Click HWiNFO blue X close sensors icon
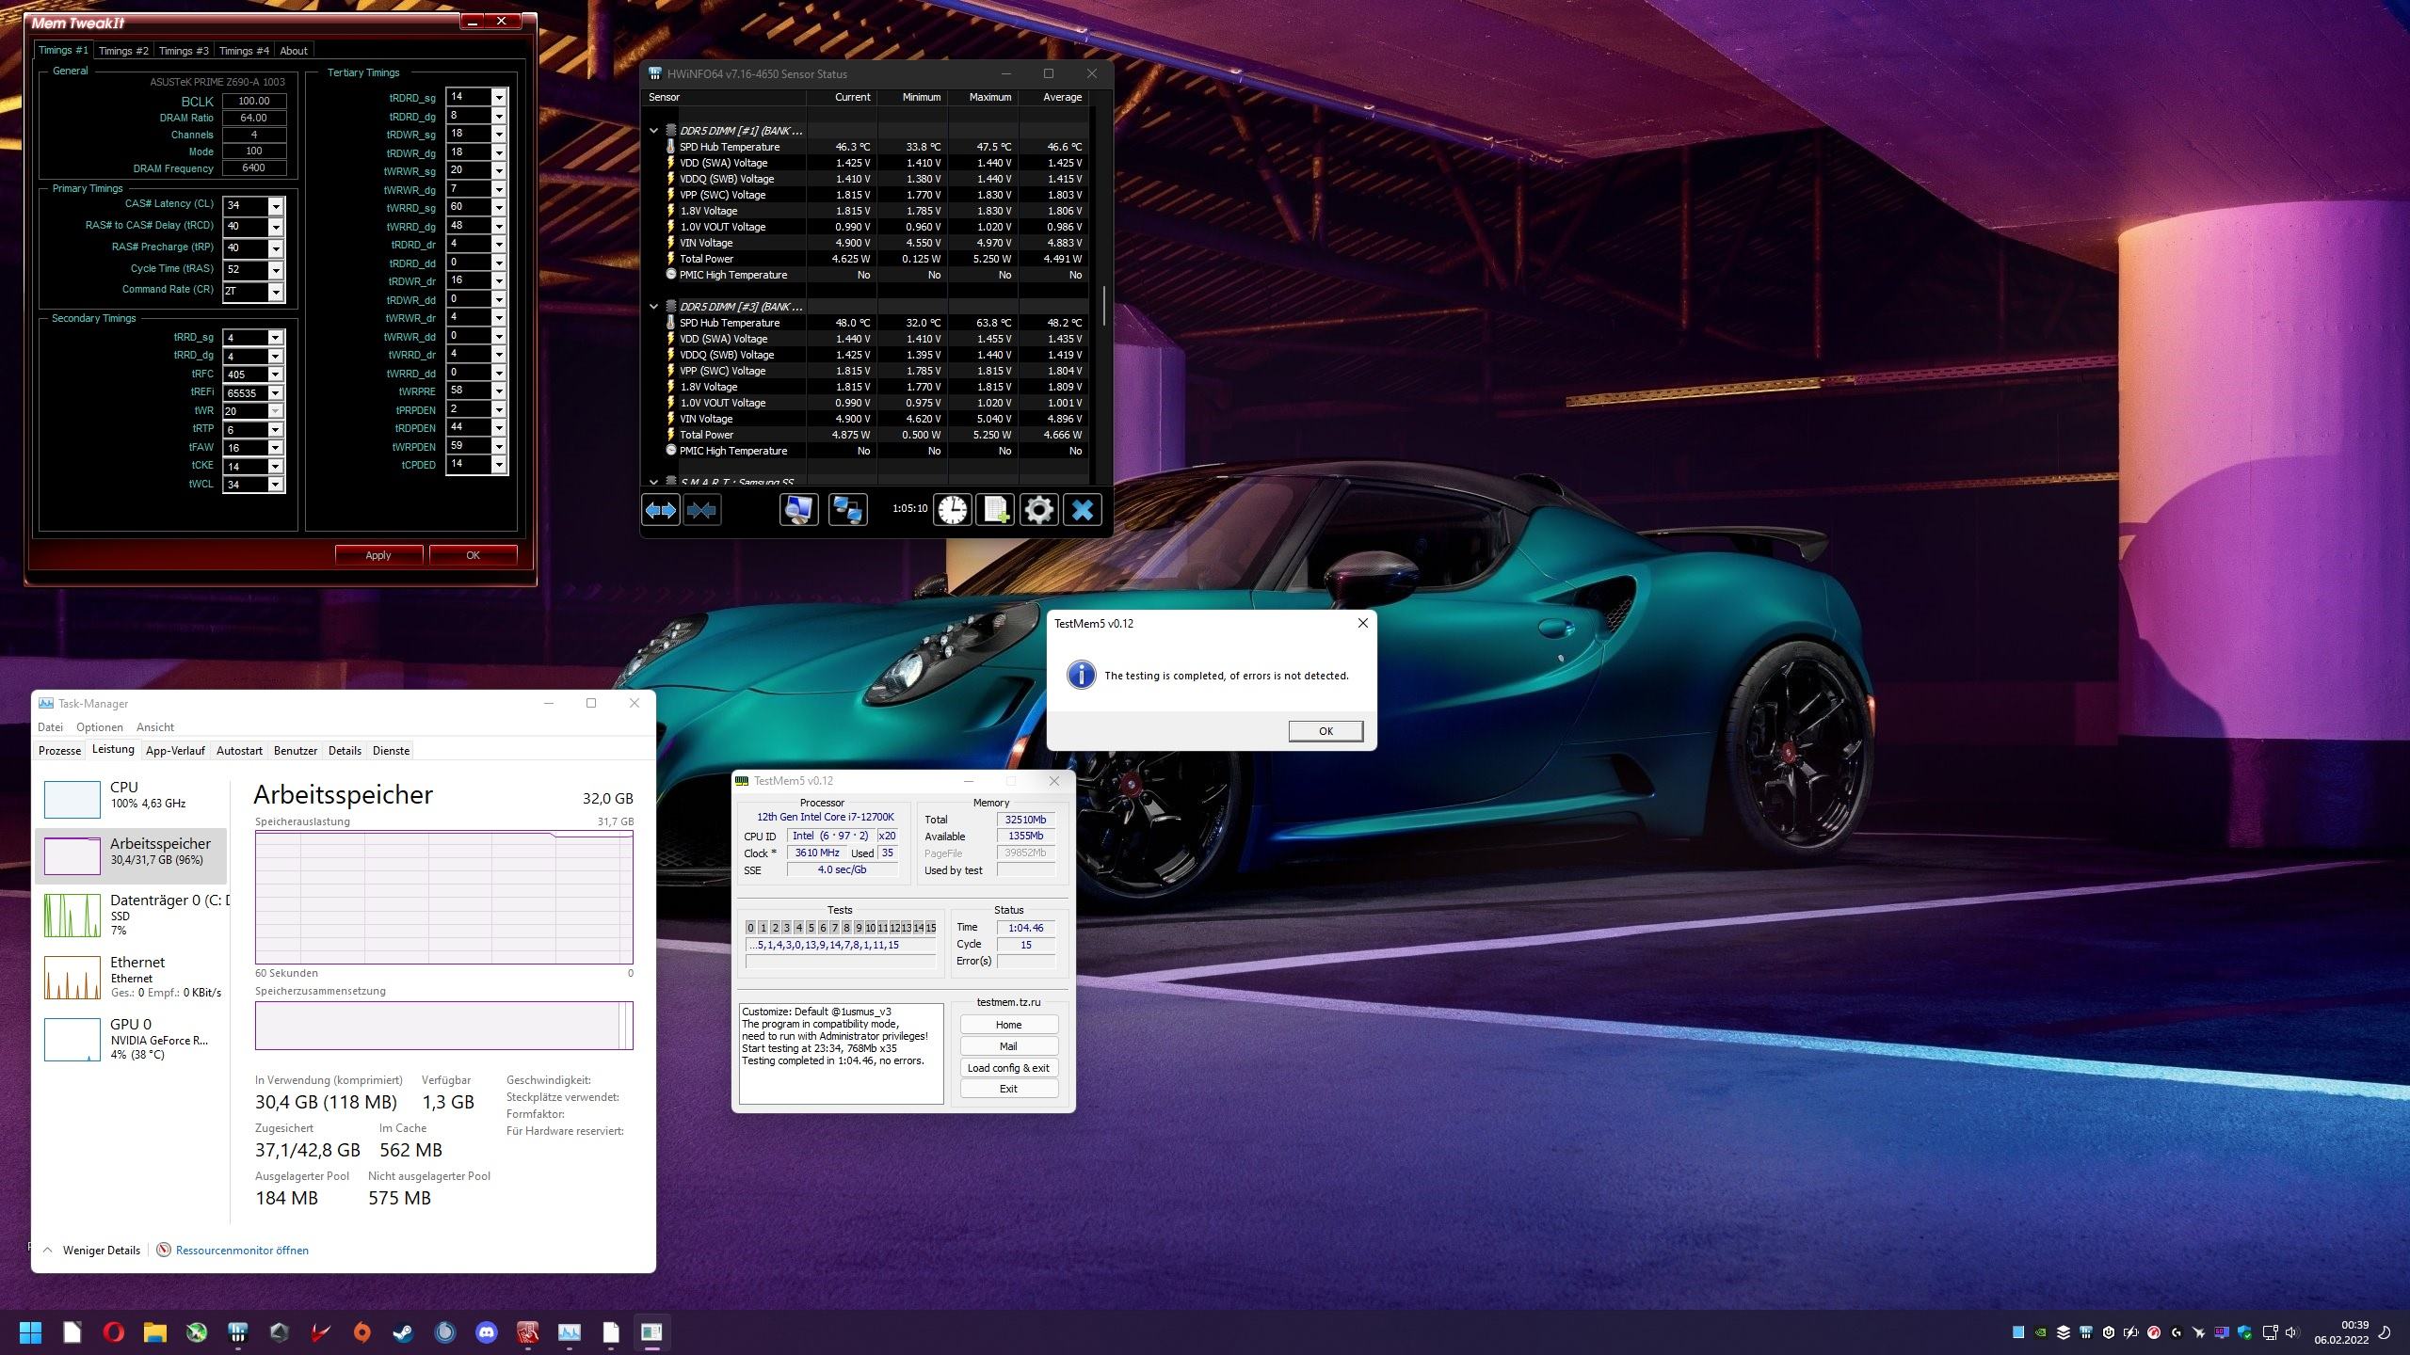 tap(1083, 510)
